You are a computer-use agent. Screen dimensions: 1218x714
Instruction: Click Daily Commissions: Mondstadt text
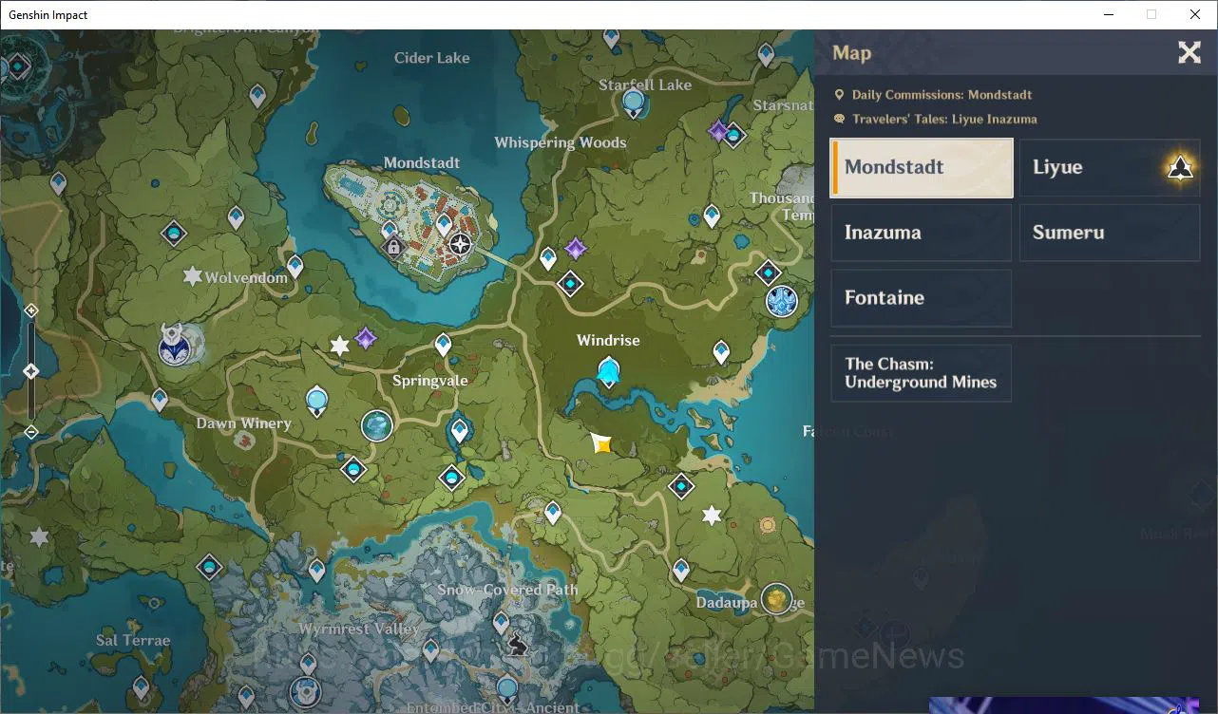tap(942, 95)
